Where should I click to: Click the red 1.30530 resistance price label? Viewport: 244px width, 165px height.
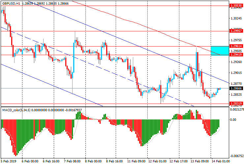tap(236, 6)
